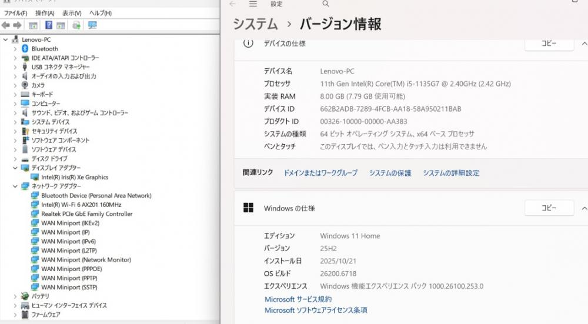Image resolution: width=588 pixels, height=324 pixels.
Task: Click the device ID 662B2ADB value
Action: tap(390, 109)
